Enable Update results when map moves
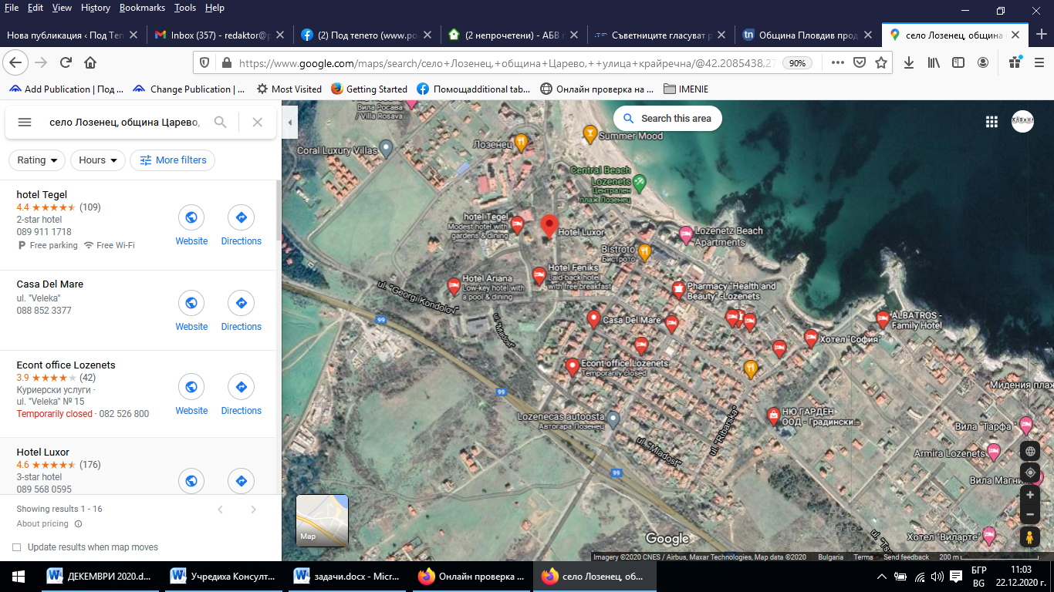The height and width of the screenshot is (592, 1054). [x=17, y=547]
